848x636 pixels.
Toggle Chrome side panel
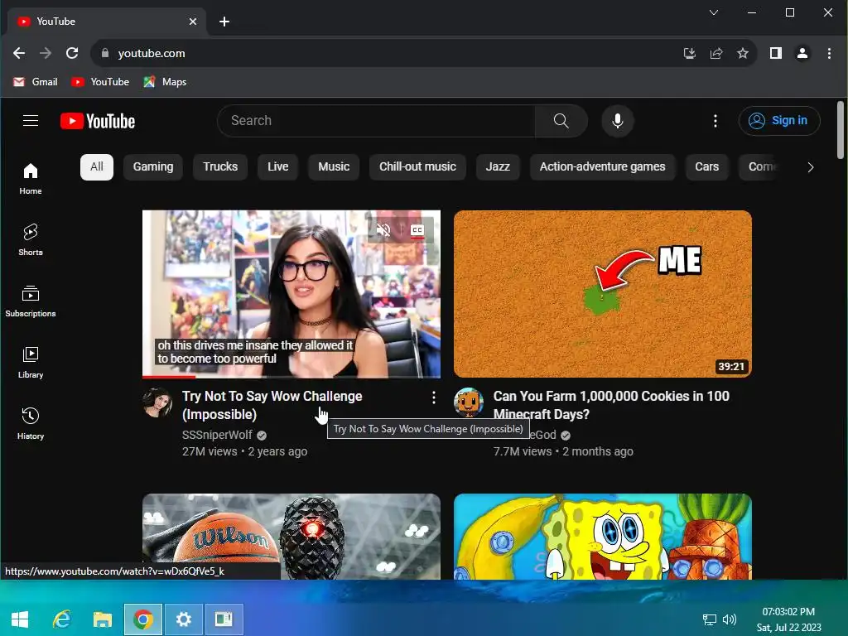coord(775,53)
